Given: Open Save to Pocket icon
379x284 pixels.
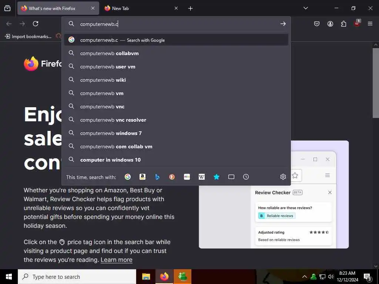Looking at the screenshot, I should (x=317, y=24).
